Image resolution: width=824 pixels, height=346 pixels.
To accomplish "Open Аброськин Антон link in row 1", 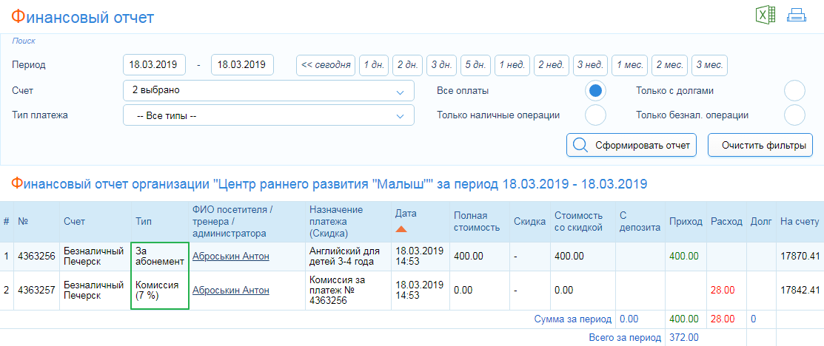I will click(x=231, y=257).
